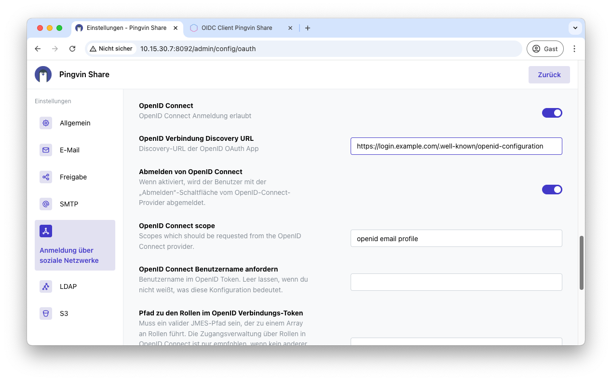Open the browser tab search chevron
The width and height of the screenshot is (612, 381).
pos(575,27)
